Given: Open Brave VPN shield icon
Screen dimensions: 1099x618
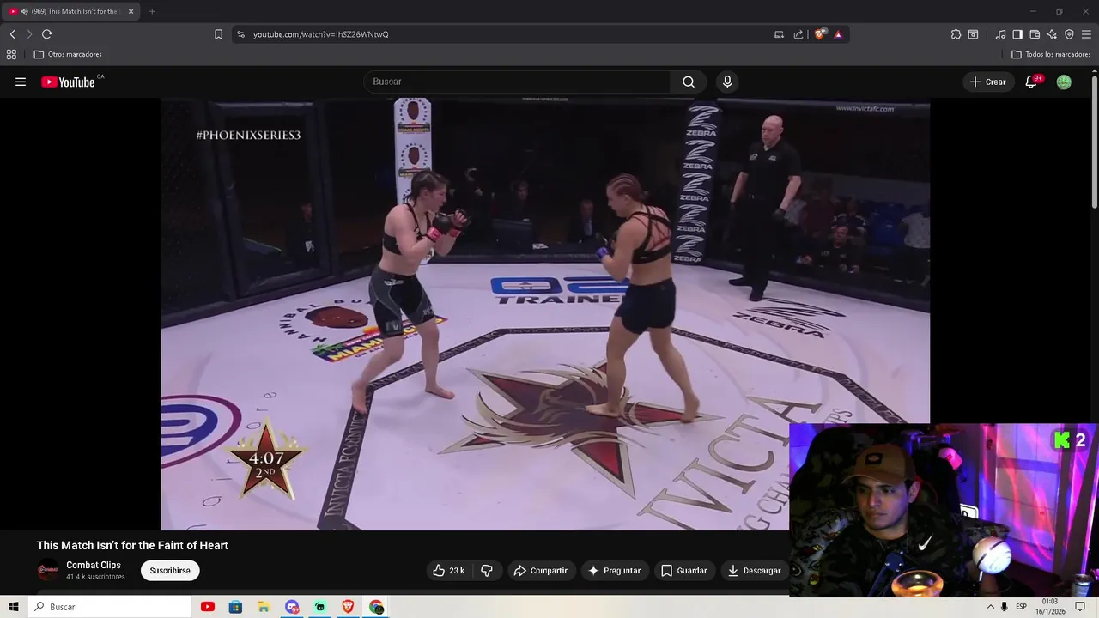Looking at the screenshot, I should click(1069, 34).
